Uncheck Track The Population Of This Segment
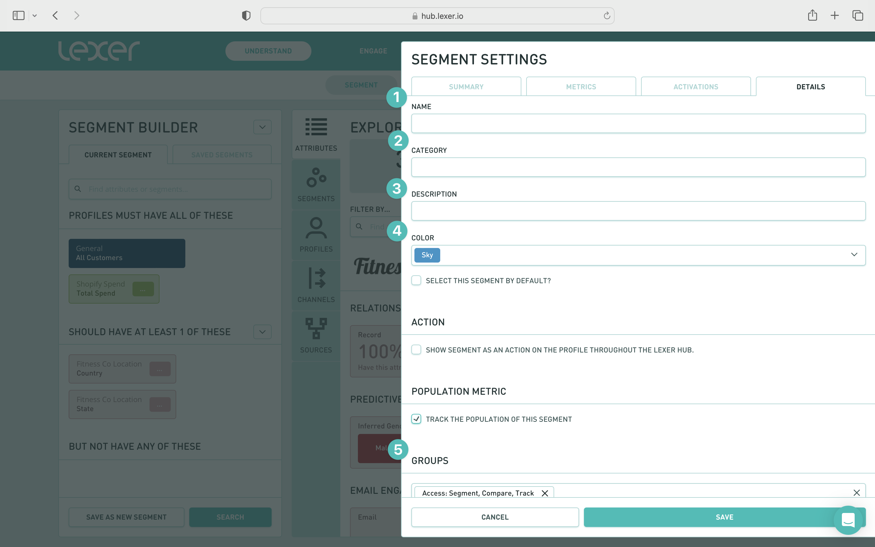 tap(416, 419)
